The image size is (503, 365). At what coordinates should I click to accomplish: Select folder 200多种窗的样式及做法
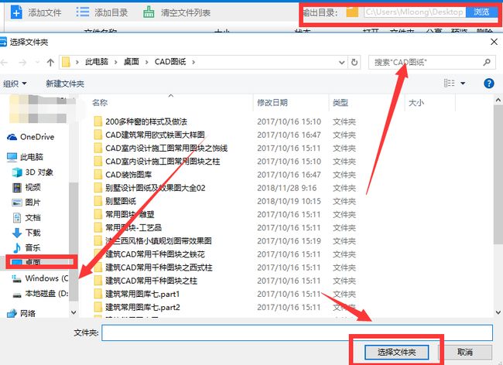[141, 121]
